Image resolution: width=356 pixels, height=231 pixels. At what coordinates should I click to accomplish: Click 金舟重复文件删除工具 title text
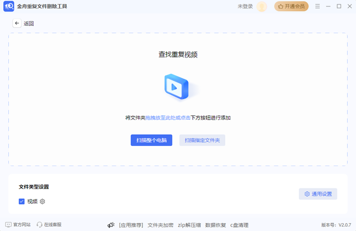point(42,6)
